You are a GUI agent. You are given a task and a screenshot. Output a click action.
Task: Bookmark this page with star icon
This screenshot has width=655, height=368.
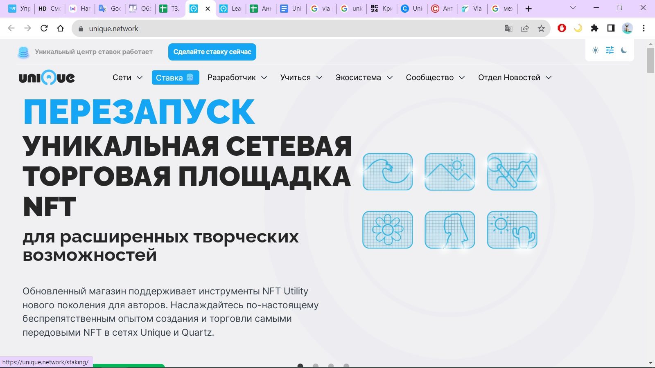541,29
